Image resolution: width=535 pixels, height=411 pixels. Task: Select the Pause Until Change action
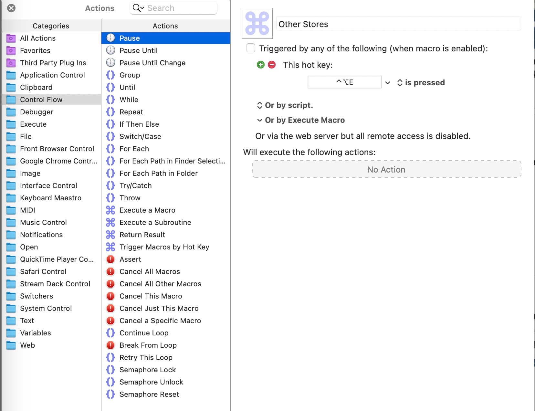coord(166,63)
